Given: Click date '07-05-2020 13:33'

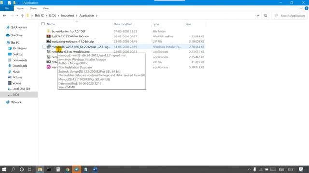Looking at the screenshot, I should [126, 31].
